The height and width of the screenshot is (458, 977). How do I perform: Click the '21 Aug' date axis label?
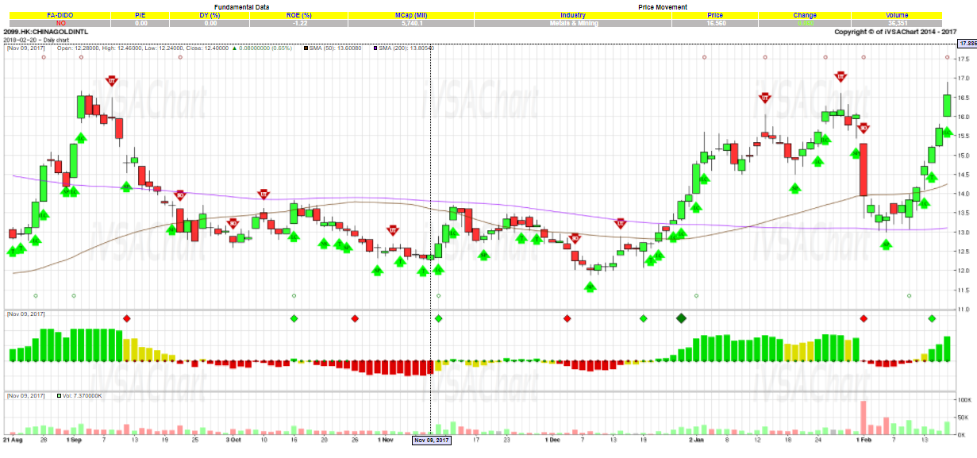point(12,439)
